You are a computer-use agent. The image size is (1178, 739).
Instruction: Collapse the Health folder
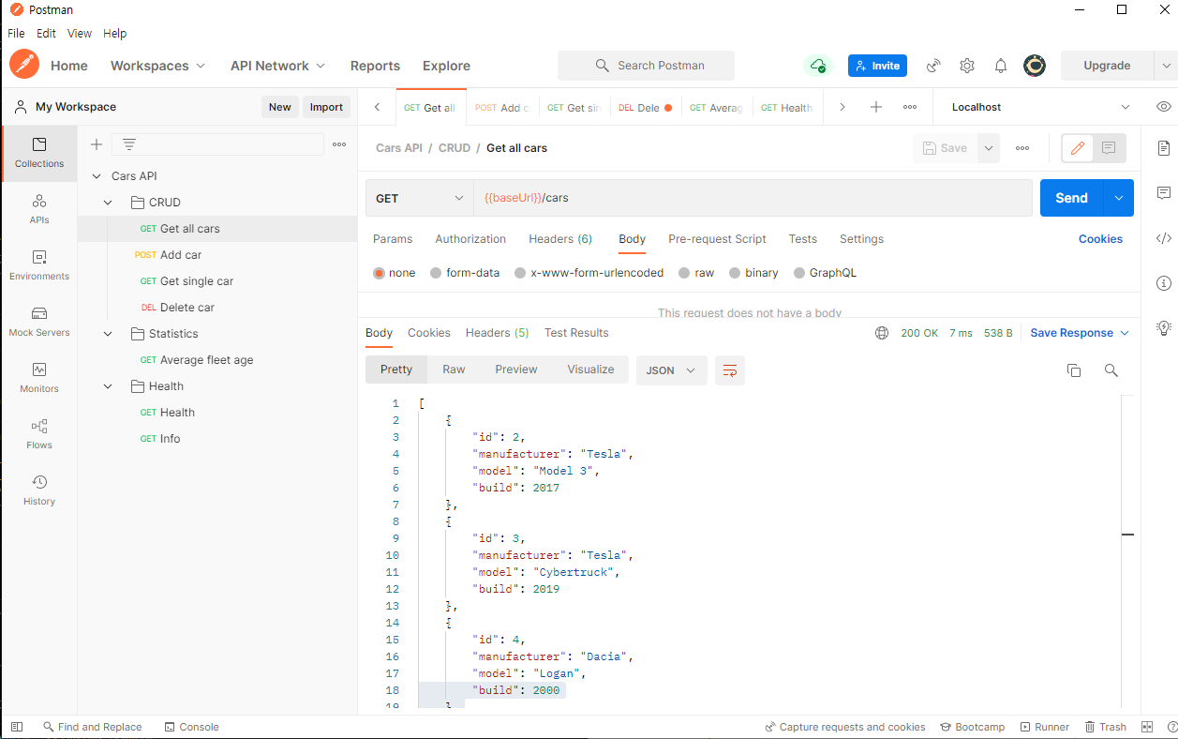tap(109, 386)
